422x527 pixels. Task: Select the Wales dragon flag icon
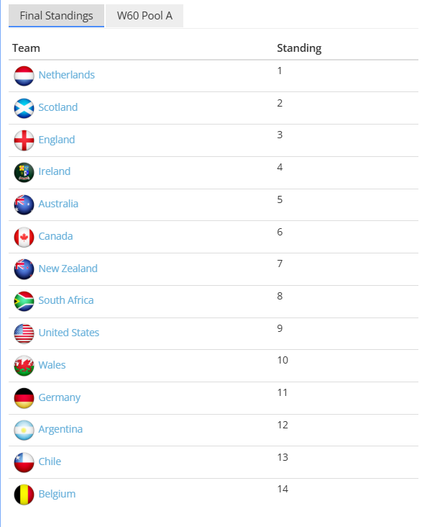(x=24, y=366)
